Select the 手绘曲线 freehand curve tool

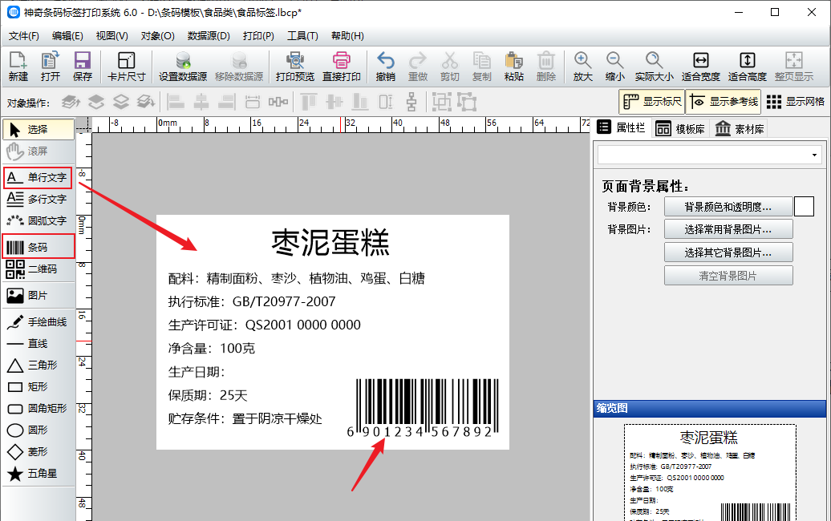point(38,322)
